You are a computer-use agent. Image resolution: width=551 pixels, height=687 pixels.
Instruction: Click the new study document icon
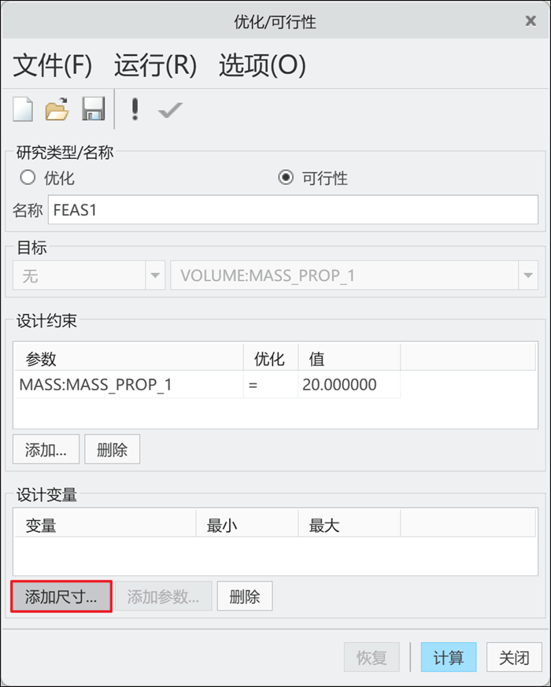tap(23, 109)
